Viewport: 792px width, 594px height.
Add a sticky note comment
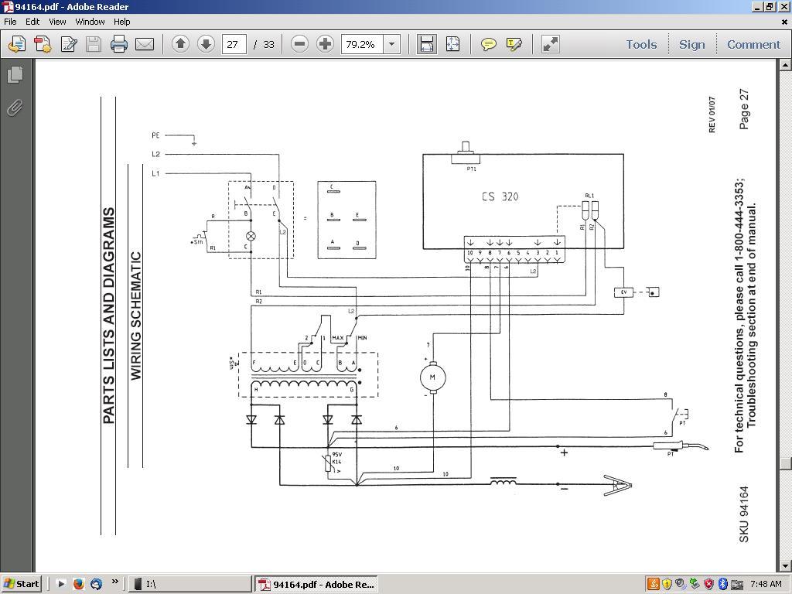pyautogui.click(x=488, y=44)
